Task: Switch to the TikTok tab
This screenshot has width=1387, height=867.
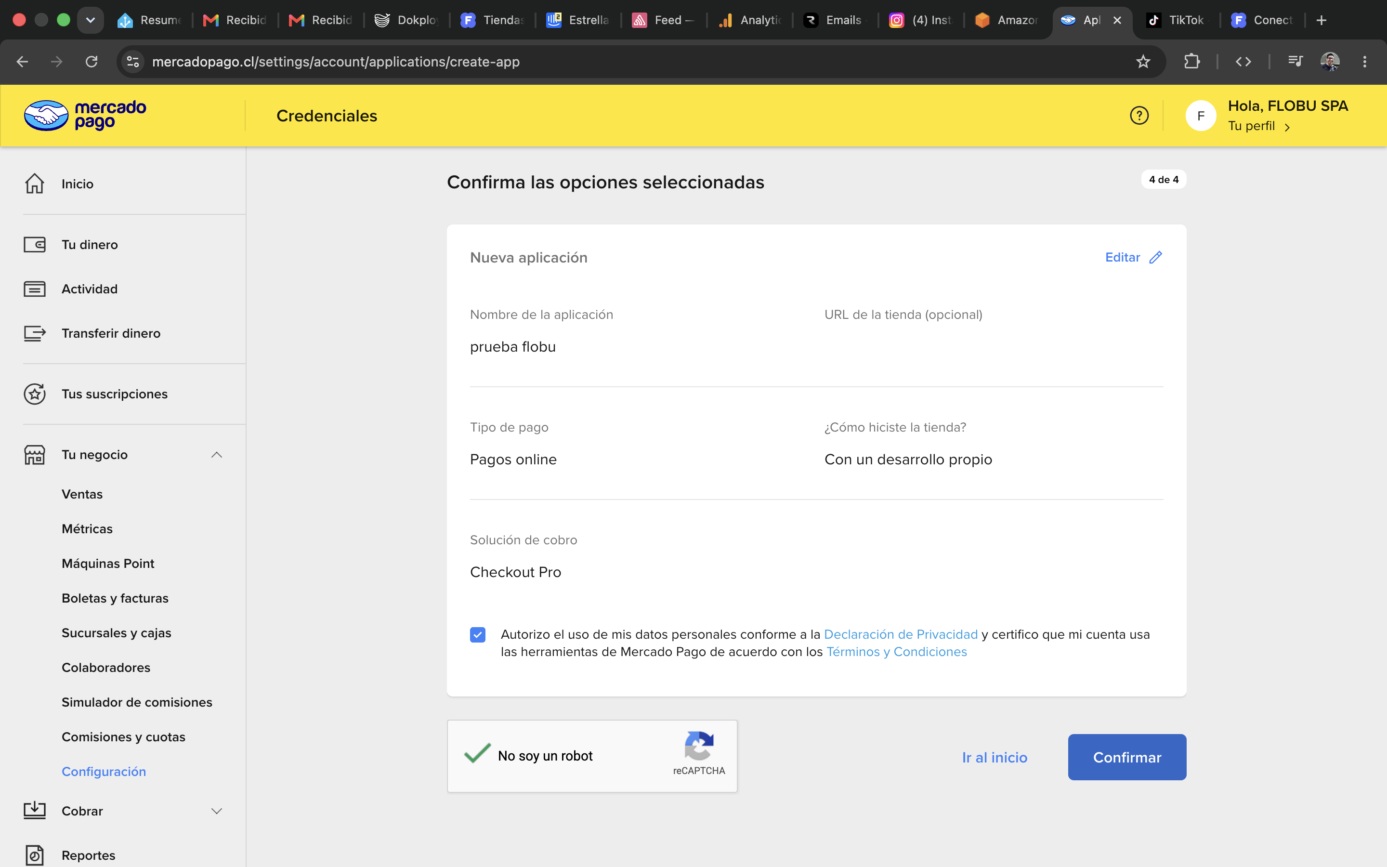Action: click(1177, 20)
